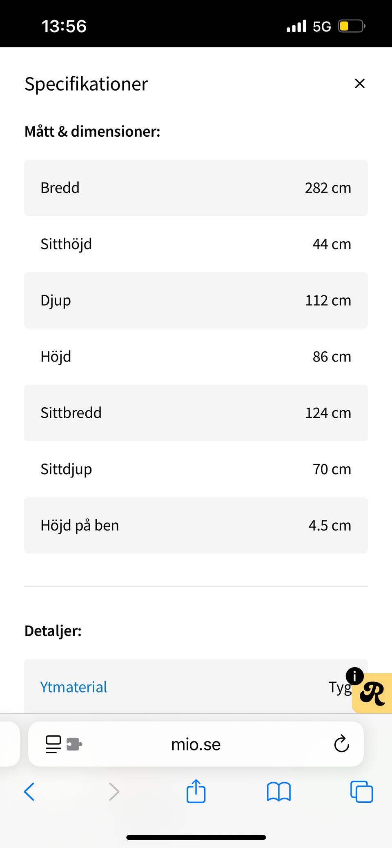This screenshot has width=392, height=848.
Task: Tap the forward navigation arrow
Action: click(x=114, y=792)
